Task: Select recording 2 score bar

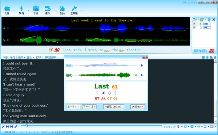Action: 207,28
